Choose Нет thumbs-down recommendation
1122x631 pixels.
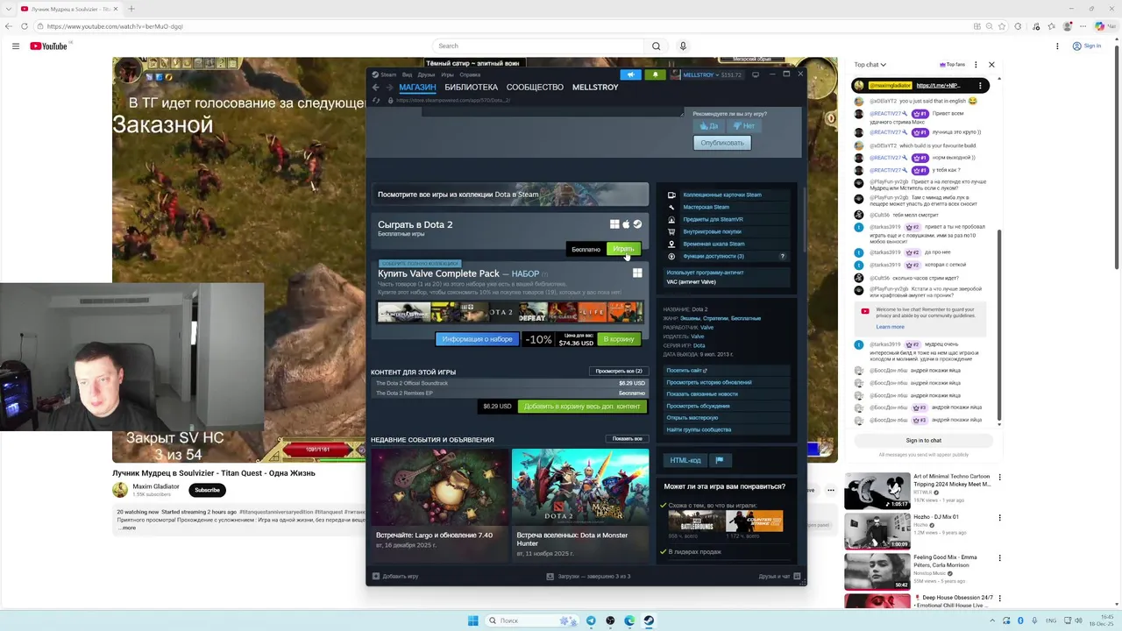(743, 126)
